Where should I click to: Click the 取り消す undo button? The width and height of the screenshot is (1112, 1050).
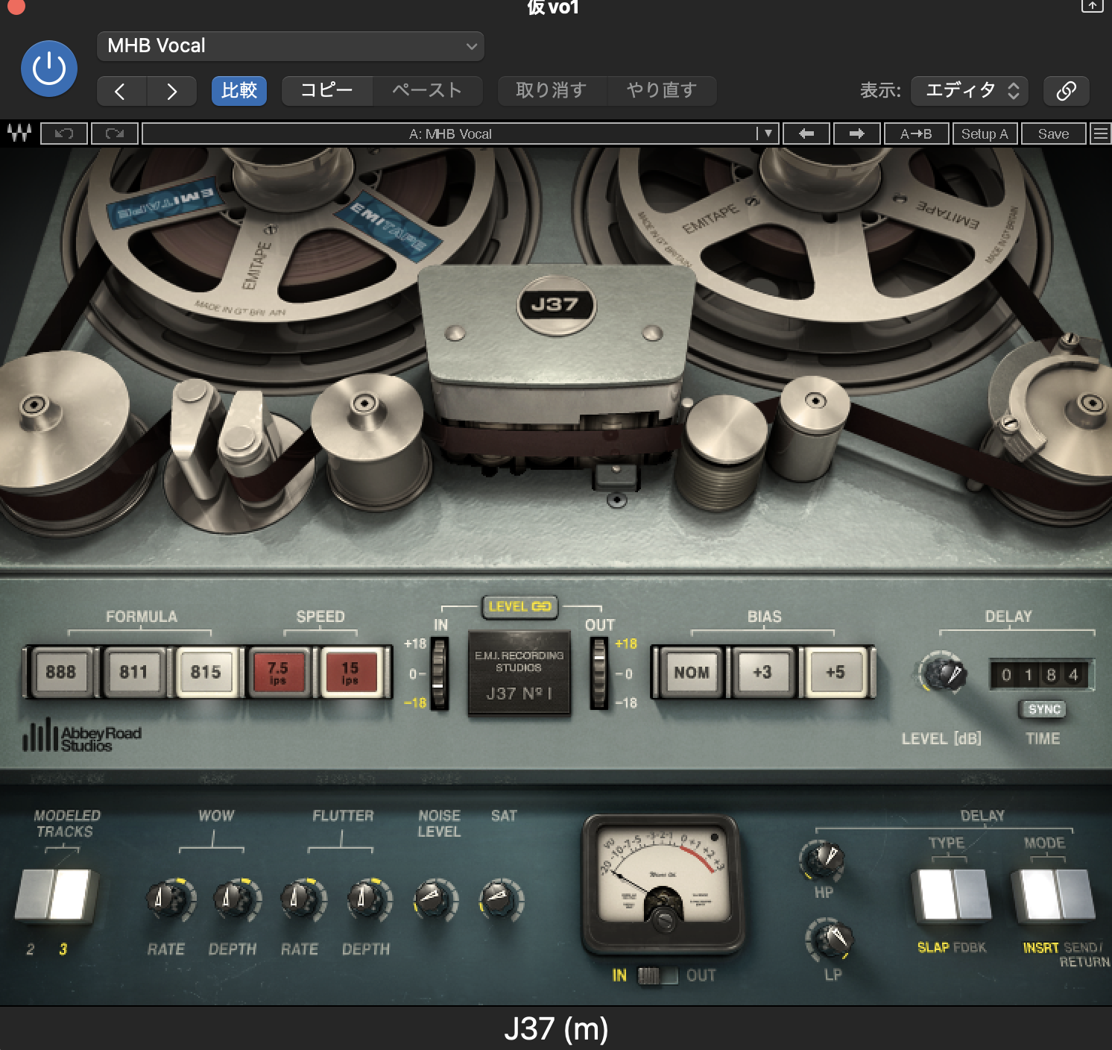coord(552,91)
